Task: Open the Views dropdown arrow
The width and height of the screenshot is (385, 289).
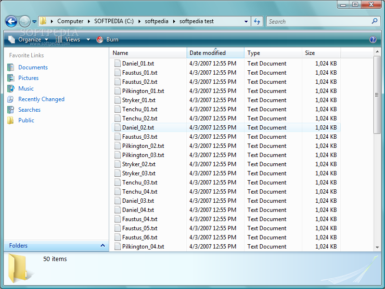Action: coord(88,39)
